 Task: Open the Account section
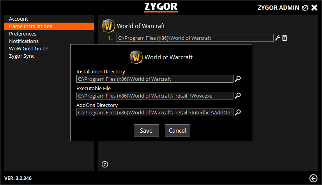49,19
